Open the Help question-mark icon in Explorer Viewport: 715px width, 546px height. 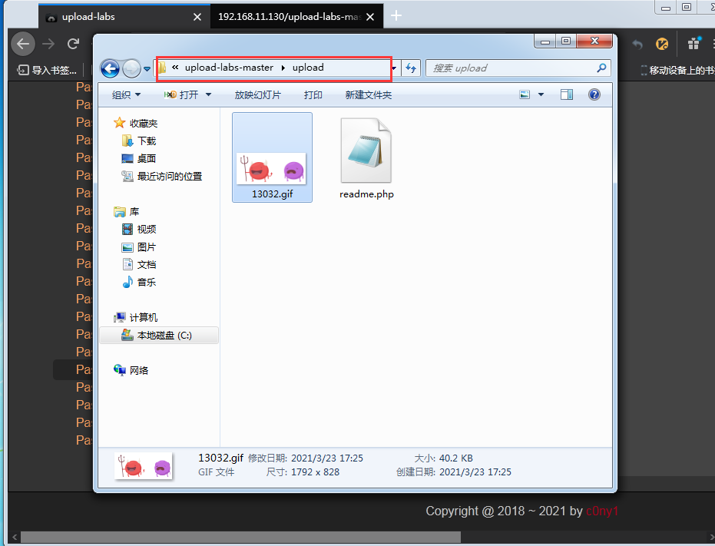point(594,94)
